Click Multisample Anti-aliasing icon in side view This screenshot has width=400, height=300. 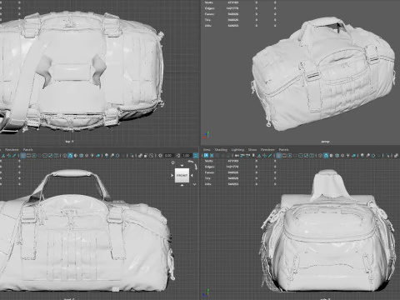coord(373,156)
